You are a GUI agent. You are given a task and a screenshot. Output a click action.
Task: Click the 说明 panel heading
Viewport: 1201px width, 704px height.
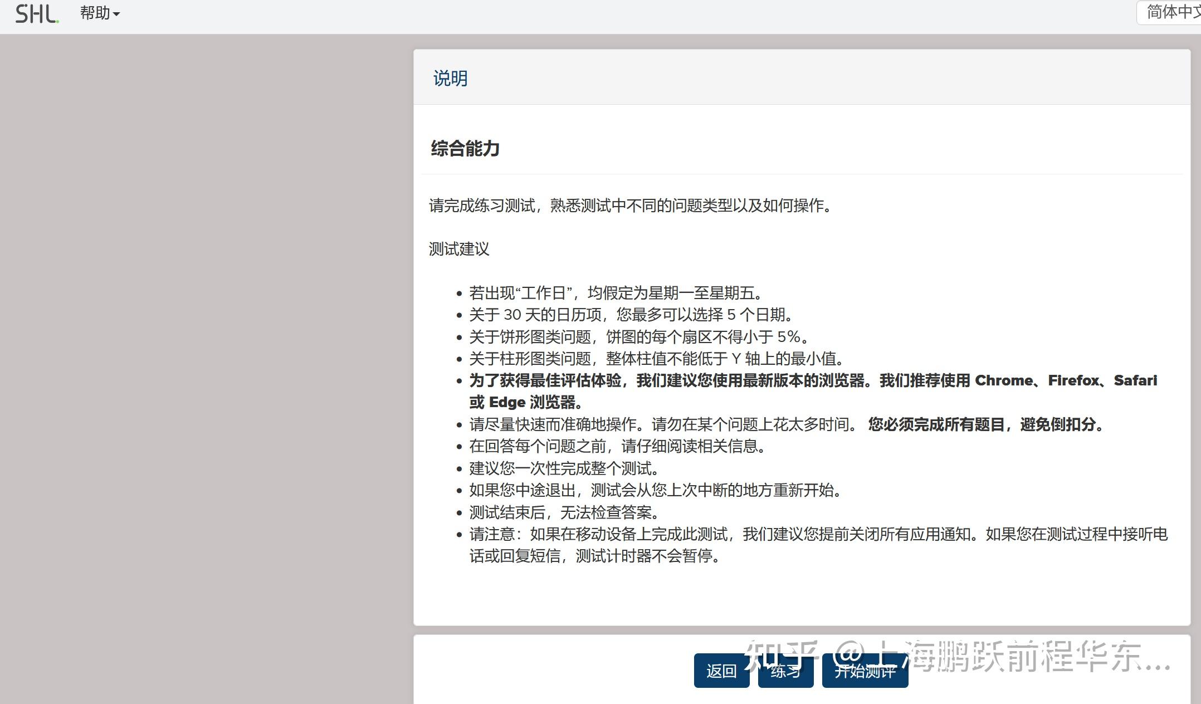pyautogui.click(x=449, y=78)
